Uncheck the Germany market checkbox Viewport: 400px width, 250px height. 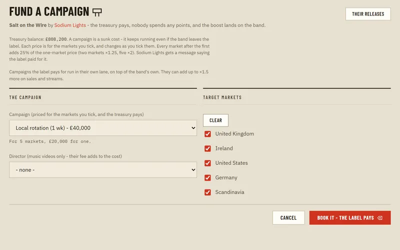click(x=207, y=177)
